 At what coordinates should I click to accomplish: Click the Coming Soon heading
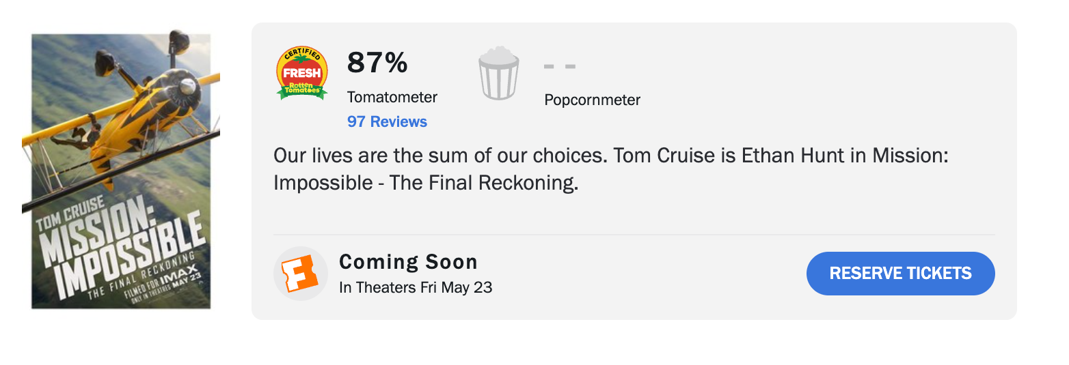408,262
